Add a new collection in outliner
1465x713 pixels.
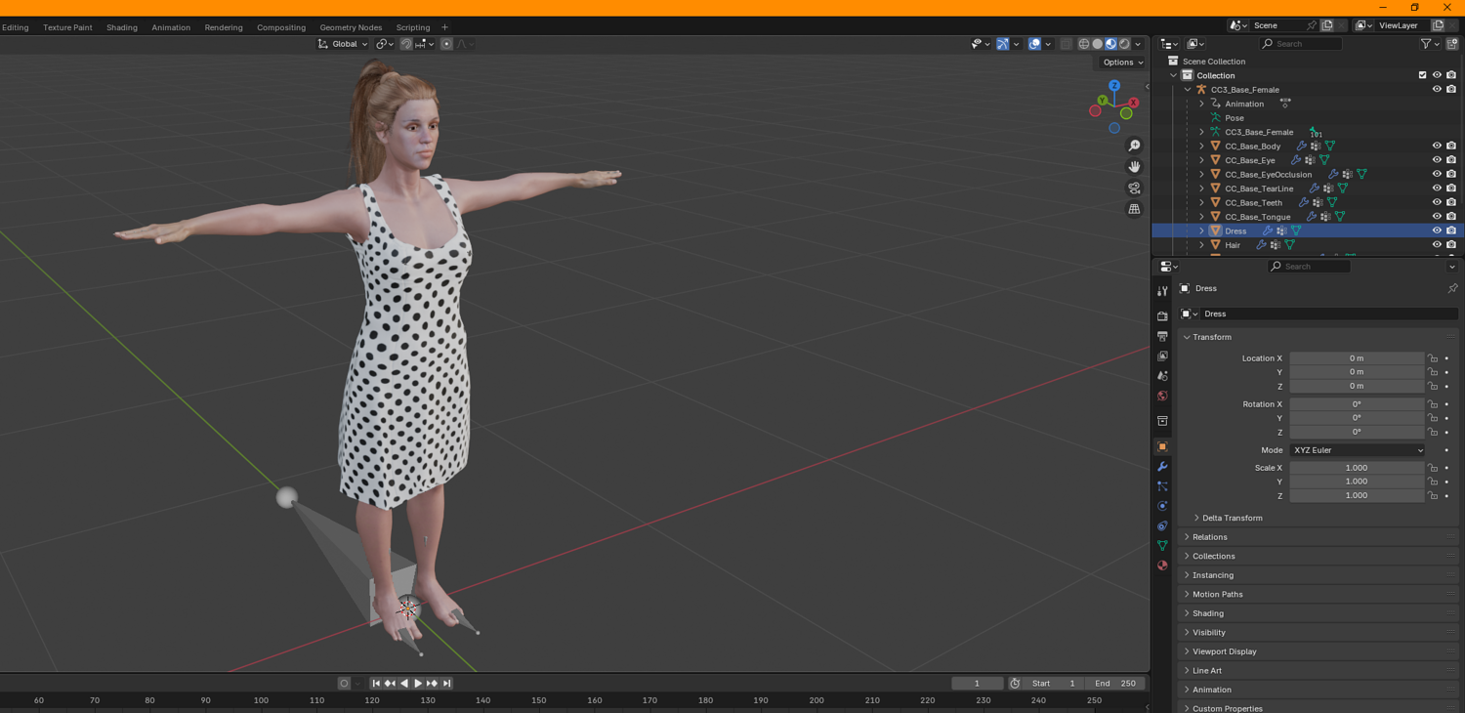pos(1451,44)
